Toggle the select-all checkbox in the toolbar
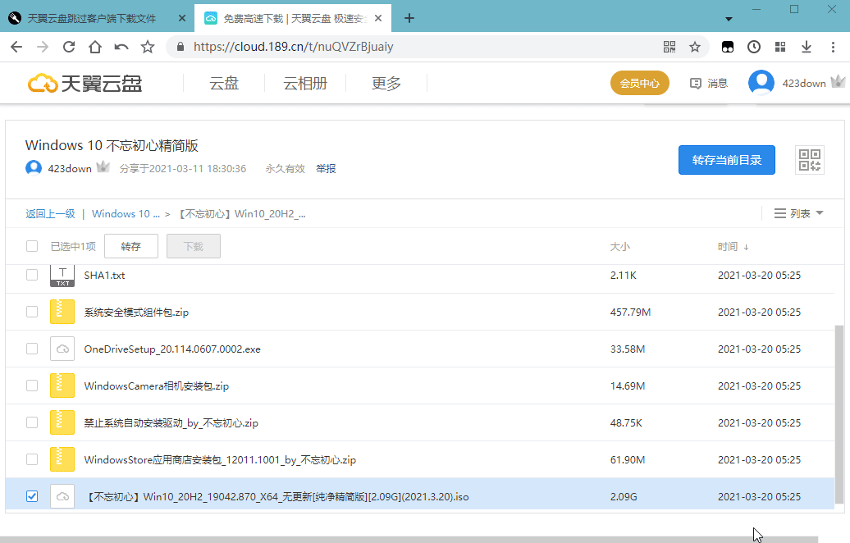This screenshot has height=543, width=850. [32, 247]
